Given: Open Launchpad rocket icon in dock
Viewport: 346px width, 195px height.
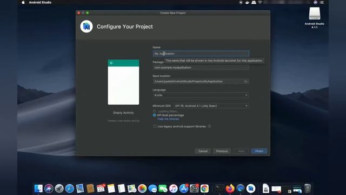Looking at the screenshot, I should click(59, 188).
